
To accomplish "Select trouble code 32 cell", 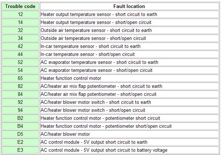I will coord(20,30).
